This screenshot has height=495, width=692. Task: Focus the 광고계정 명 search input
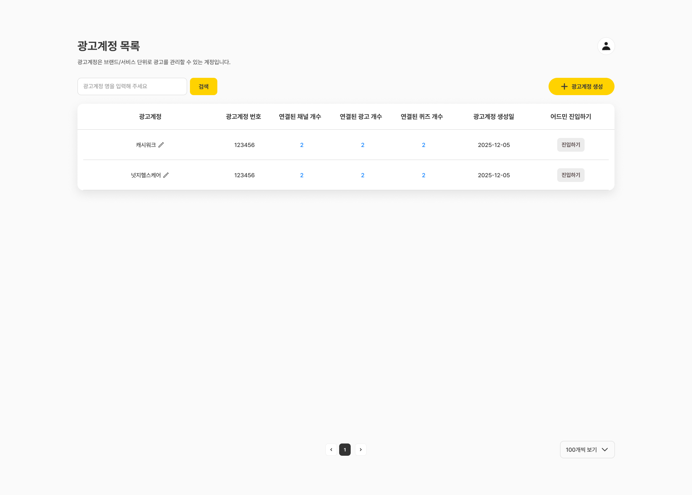[x=132, y=86]
